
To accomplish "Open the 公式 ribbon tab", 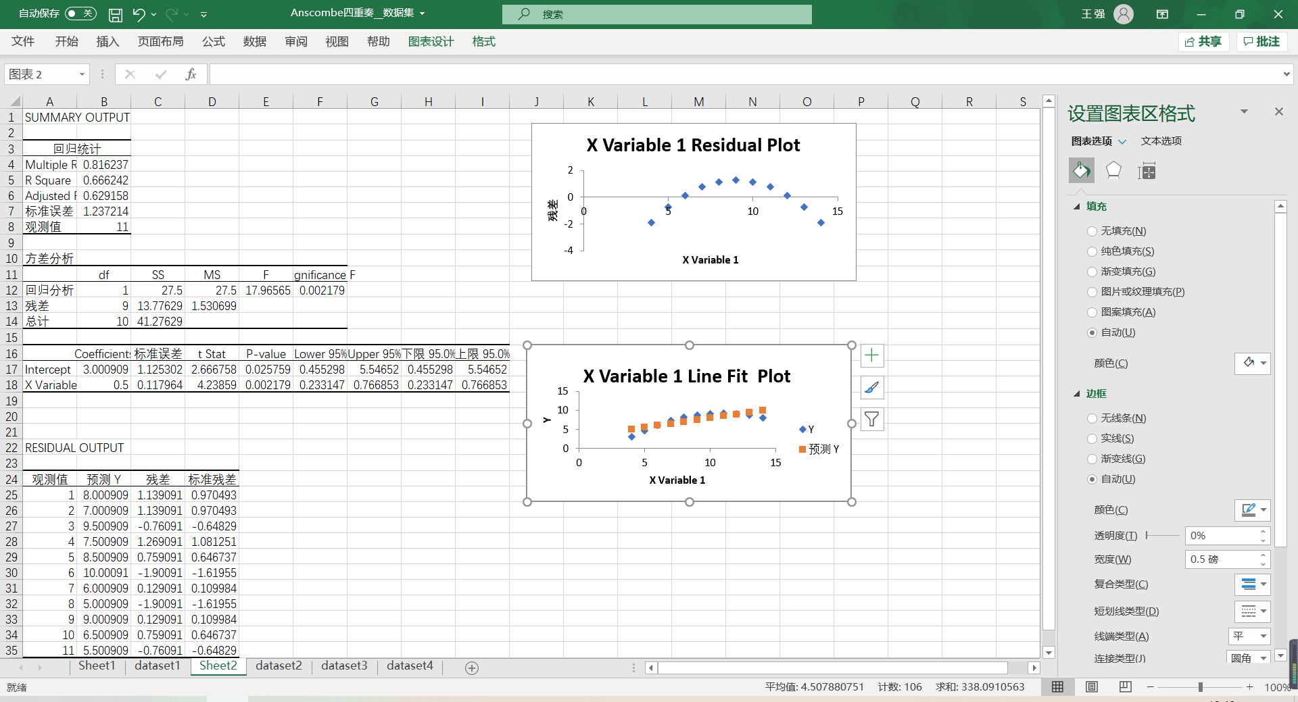I will pyautogui.click(x=214, y=42).
